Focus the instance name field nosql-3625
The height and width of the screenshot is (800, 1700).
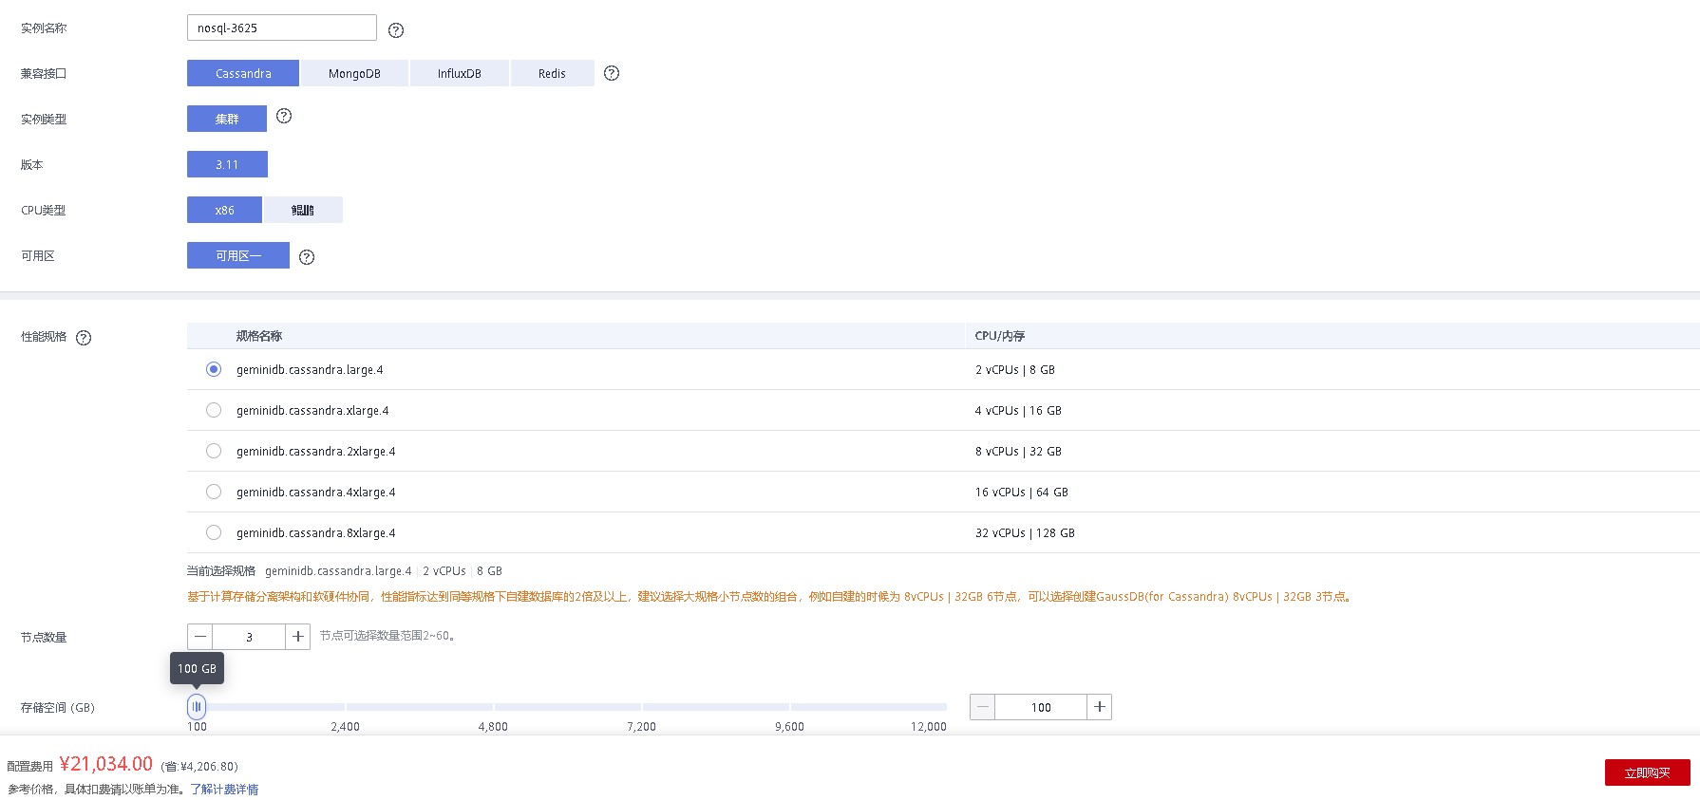click(x=282, y=28)
